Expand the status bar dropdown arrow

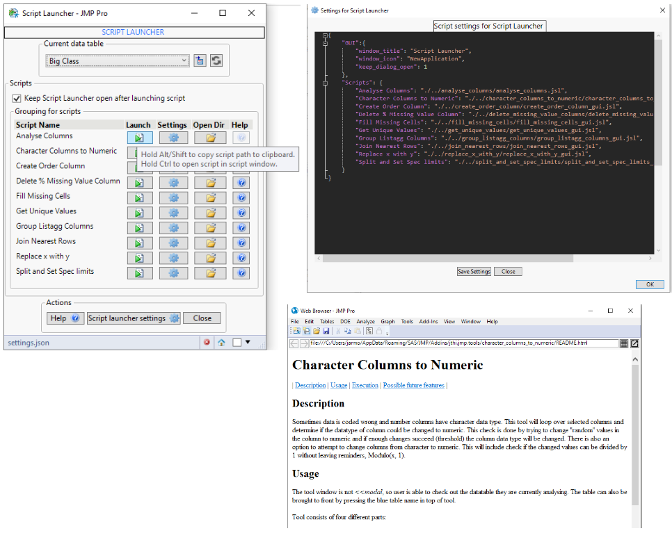click(x=248, y=342)
